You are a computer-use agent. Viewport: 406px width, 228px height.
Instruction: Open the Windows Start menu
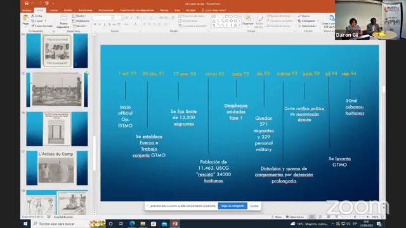point(25,224)
